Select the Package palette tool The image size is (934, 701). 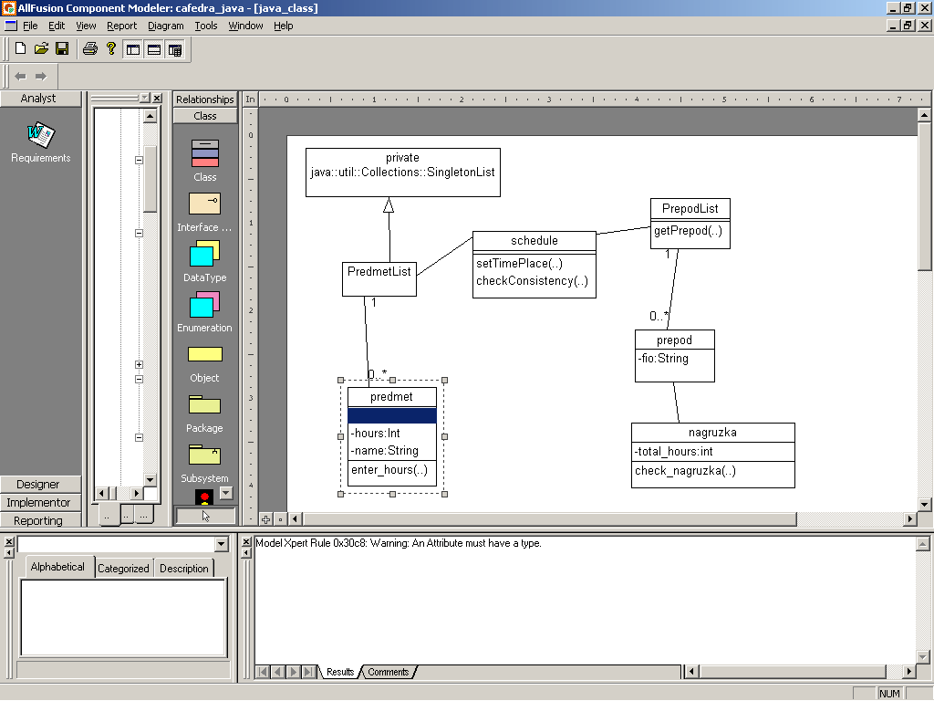(205, 414)
